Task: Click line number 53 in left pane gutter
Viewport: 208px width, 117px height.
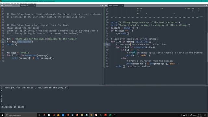Action: [3, 42]
